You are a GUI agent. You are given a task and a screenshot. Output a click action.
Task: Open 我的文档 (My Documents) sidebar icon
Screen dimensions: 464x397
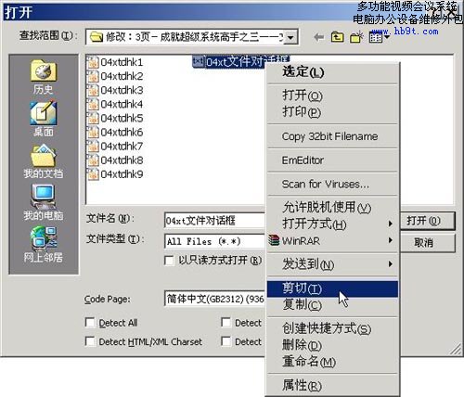[44, 161]
